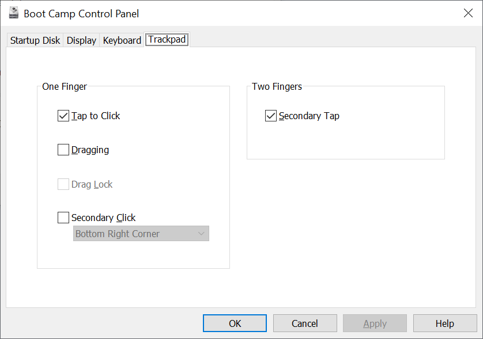Enable the Dragging checkbox
483x339 pixels.
coord(63,150)
